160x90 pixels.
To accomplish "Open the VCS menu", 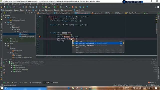I will pyautogui.click(x=51, y=4).
